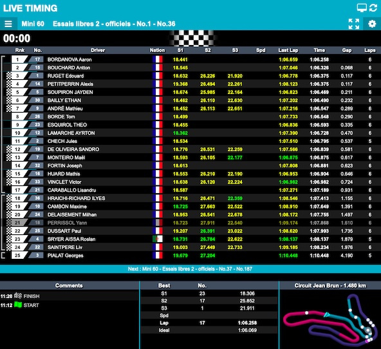Select the Mini 60 category title
Viewport: 381px width, 349px height.
pos(33,24)
